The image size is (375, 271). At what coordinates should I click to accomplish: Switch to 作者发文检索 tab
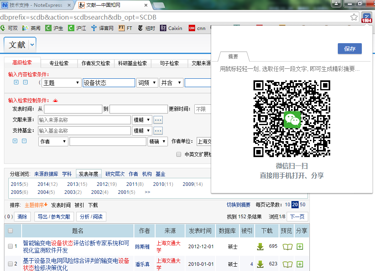coord(96,64)
